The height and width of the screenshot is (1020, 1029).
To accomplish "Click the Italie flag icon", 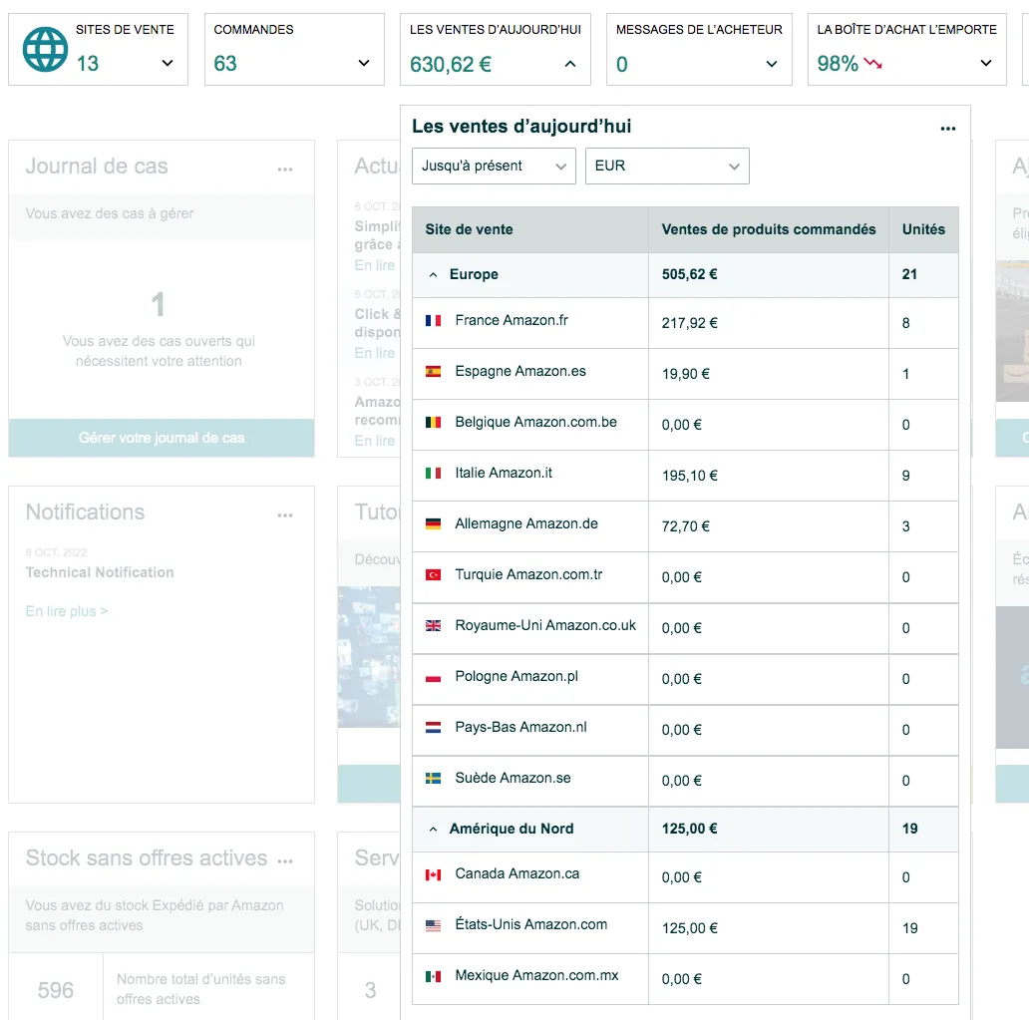I will point(433,474).
